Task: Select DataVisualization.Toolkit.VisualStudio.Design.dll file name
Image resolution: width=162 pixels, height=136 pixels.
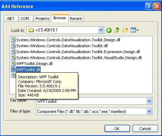Action: [79, 58]
